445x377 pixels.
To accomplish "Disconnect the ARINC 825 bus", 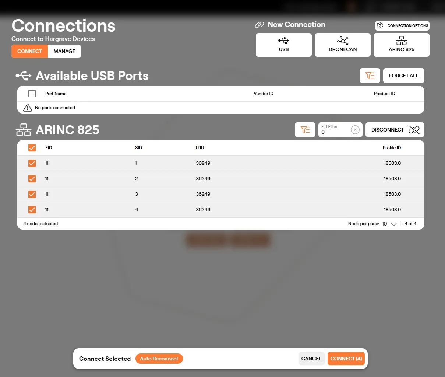I will pyautogui.click(x=395, y=130).
